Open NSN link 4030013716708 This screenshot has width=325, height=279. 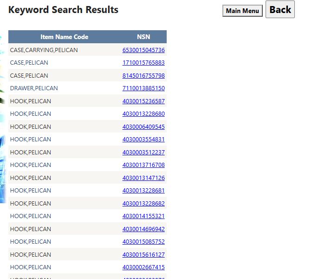coord(143,165)
